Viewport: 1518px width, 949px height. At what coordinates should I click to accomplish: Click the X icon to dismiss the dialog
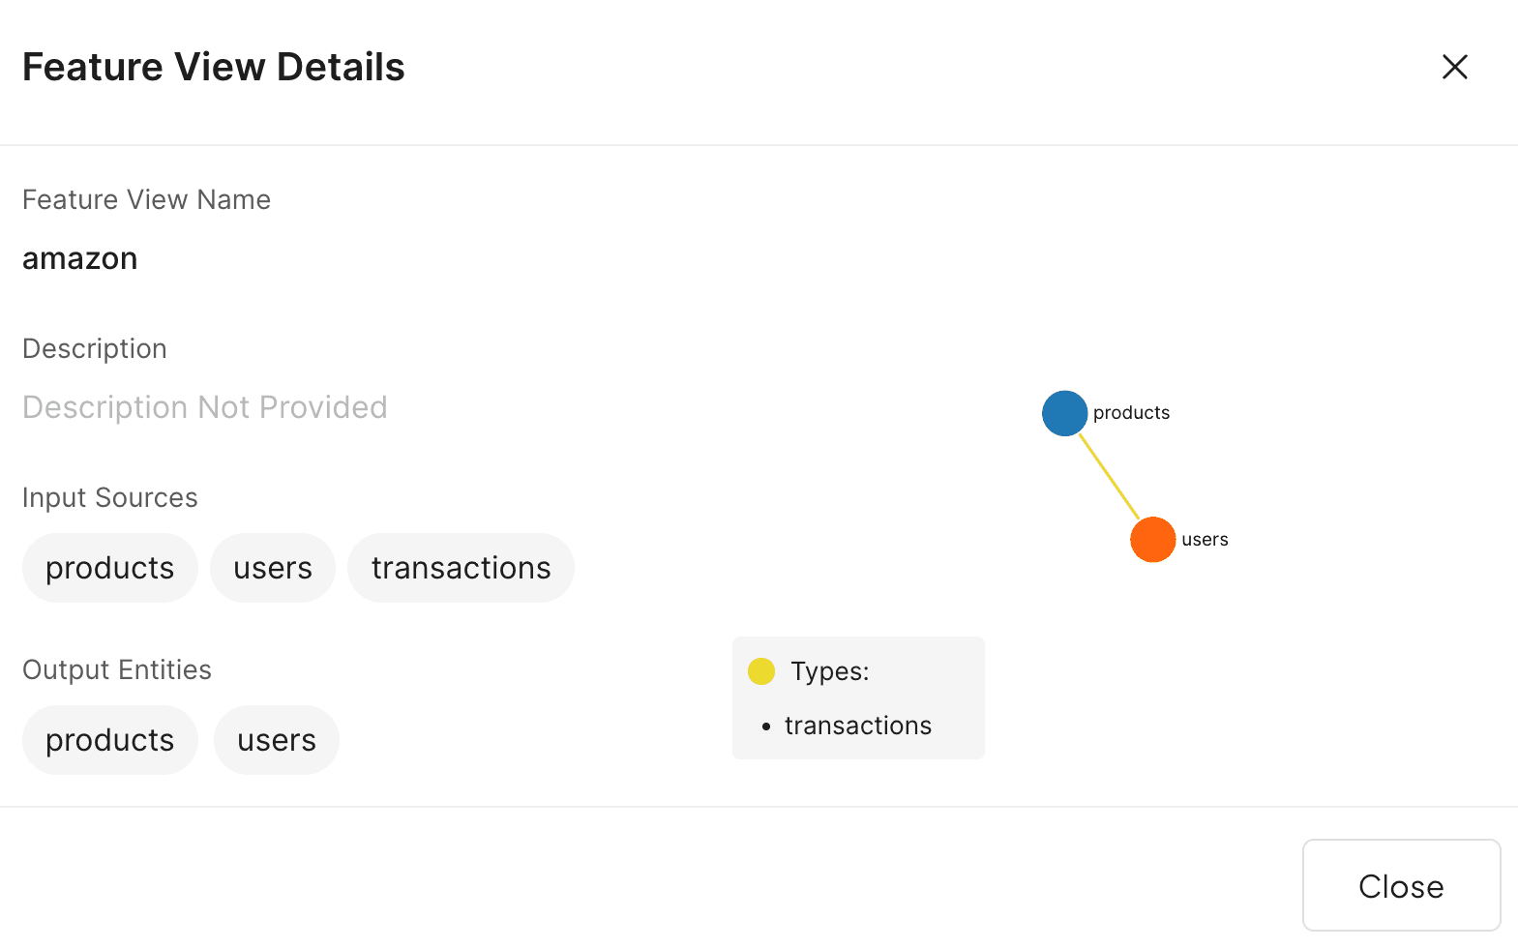1455,67
